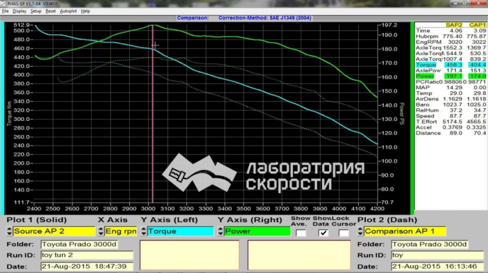This screenshot has width=488, height=273.
Task: Open the Display menu
Action: [20, 11]
